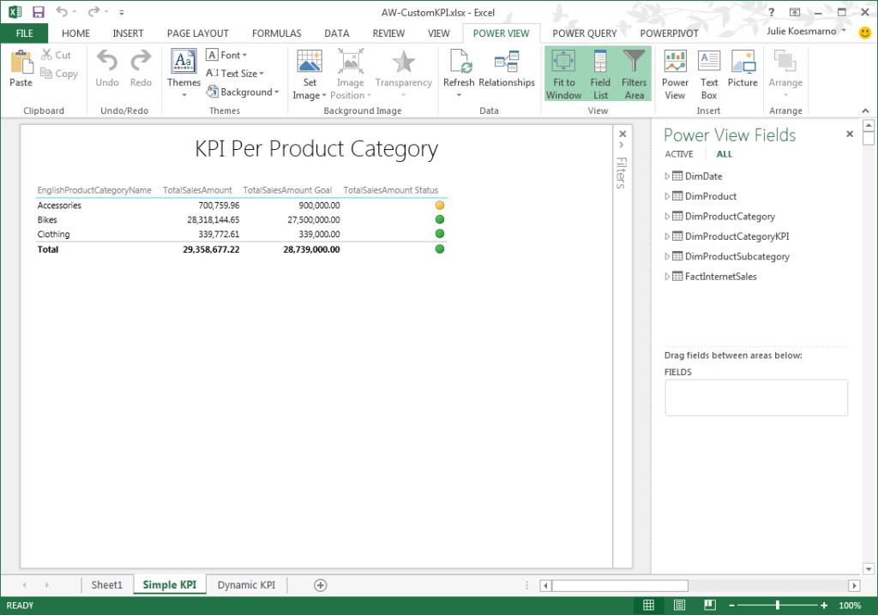Click the KPI Per Product Category title

tap(316, 149)
